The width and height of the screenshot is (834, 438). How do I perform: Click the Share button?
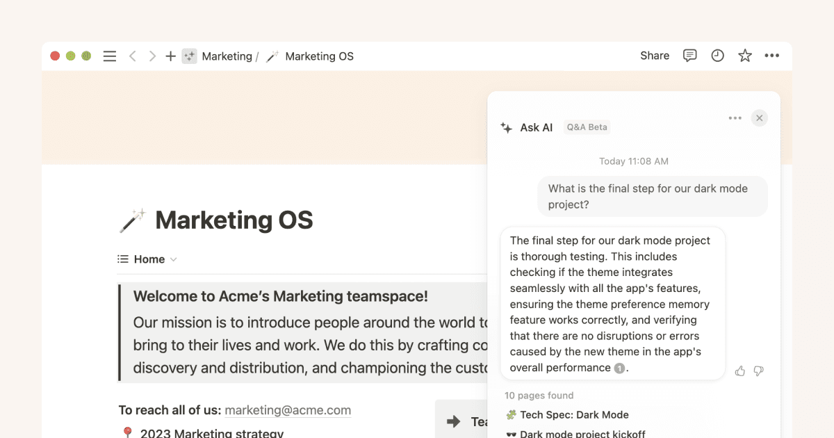pos(654,56)
